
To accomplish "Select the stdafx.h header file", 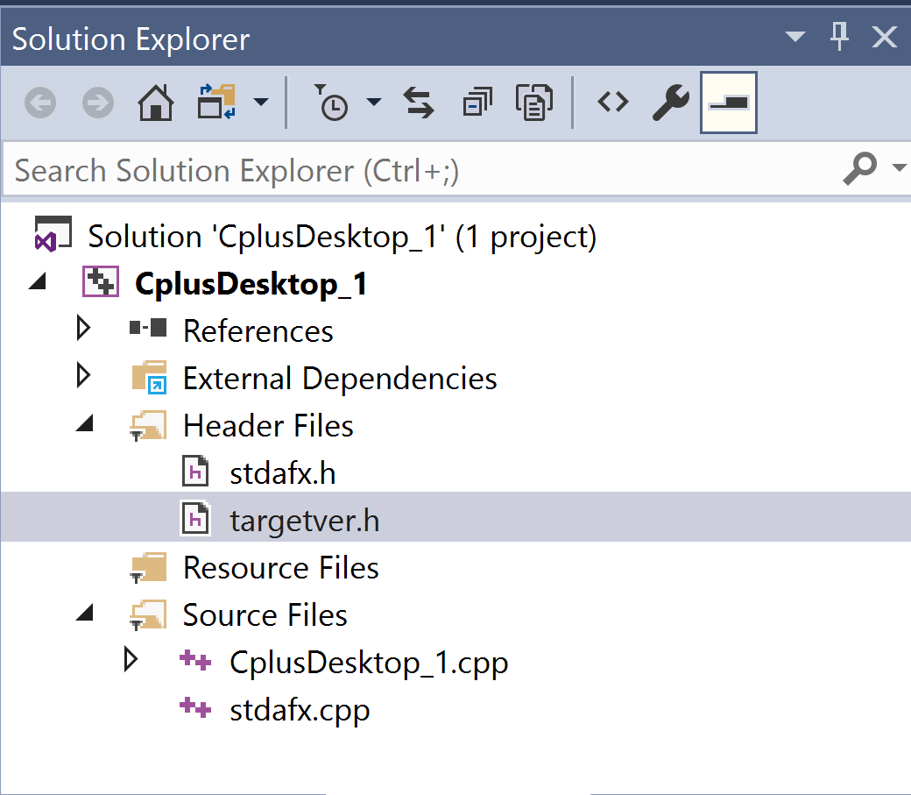I will pos(280,471).
